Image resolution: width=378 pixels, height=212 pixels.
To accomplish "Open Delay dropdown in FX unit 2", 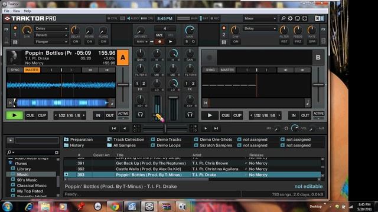I will (x=260, y=28).
